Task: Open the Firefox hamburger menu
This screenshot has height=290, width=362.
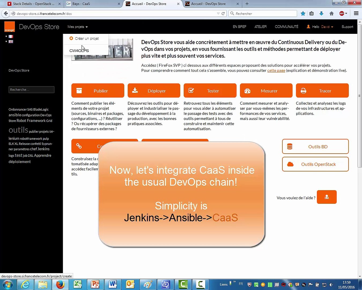Action: point(356,13)
